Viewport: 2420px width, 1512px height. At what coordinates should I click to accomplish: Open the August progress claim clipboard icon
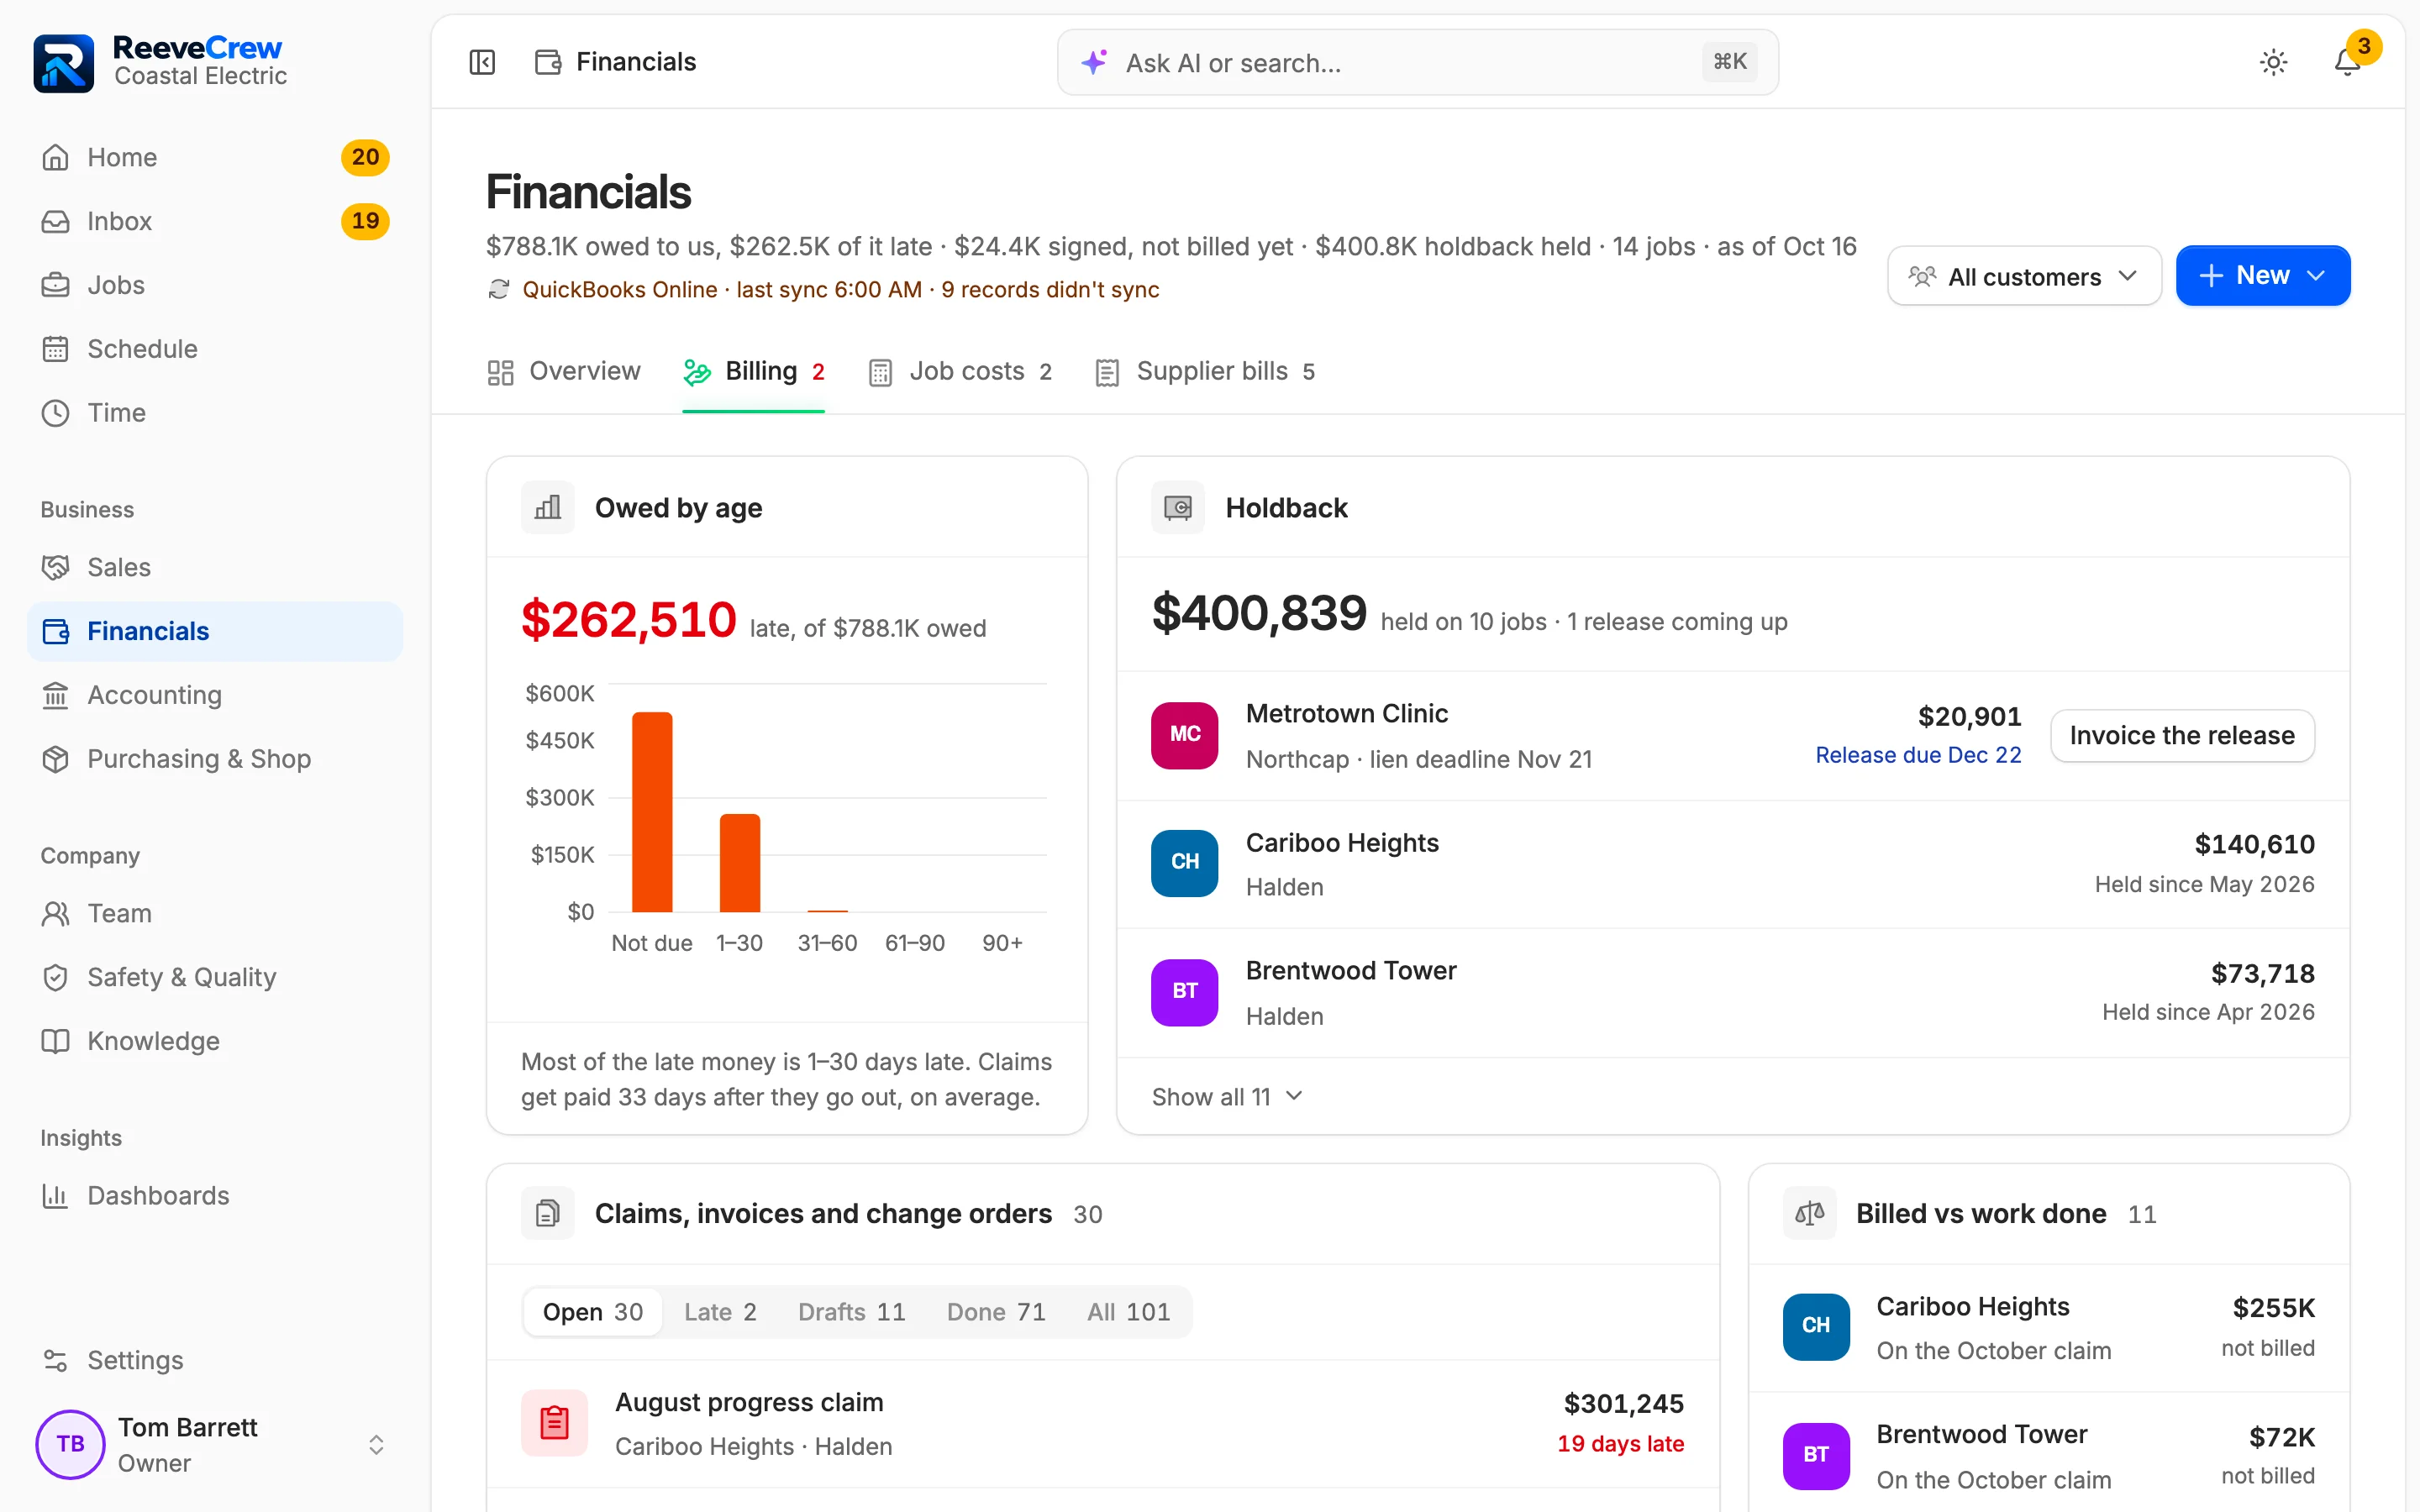[554, 1423]
